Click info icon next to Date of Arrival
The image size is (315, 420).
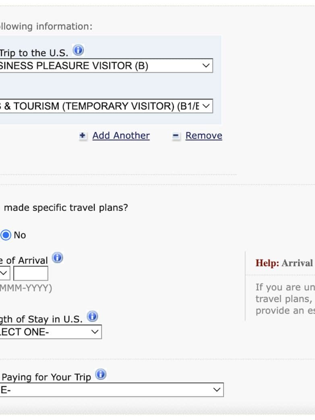point(58,258)
